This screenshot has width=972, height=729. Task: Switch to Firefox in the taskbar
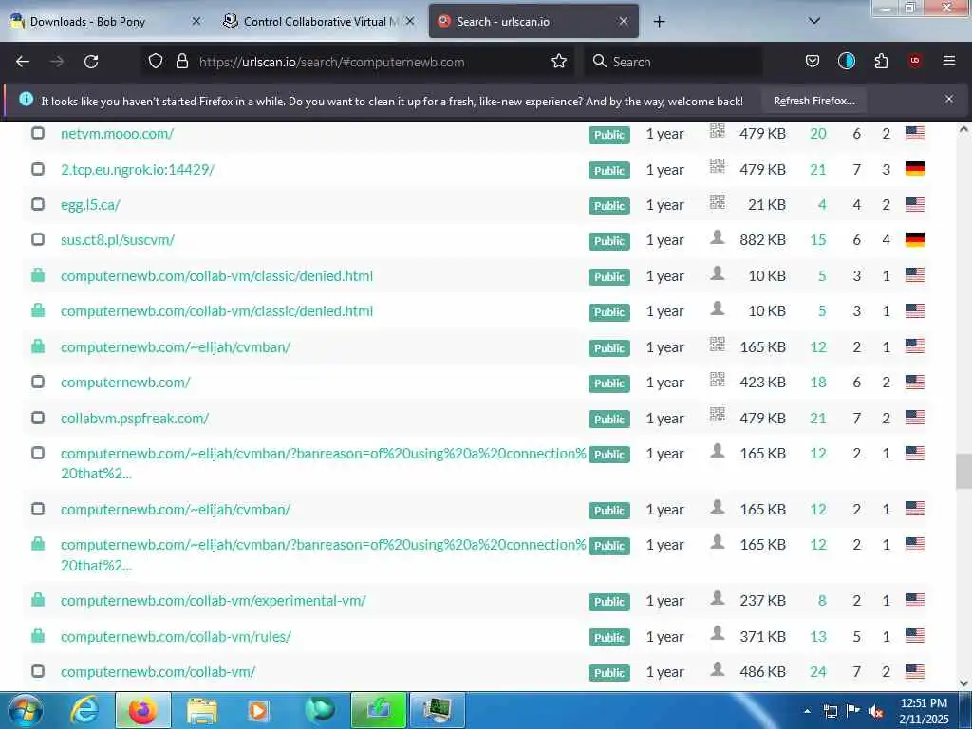coord(142,710)
